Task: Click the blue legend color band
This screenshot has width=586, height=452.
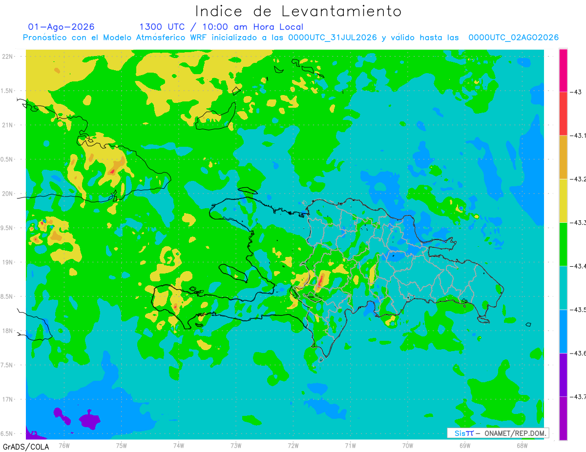Action: pyautogui.click(x=563, y=331)
